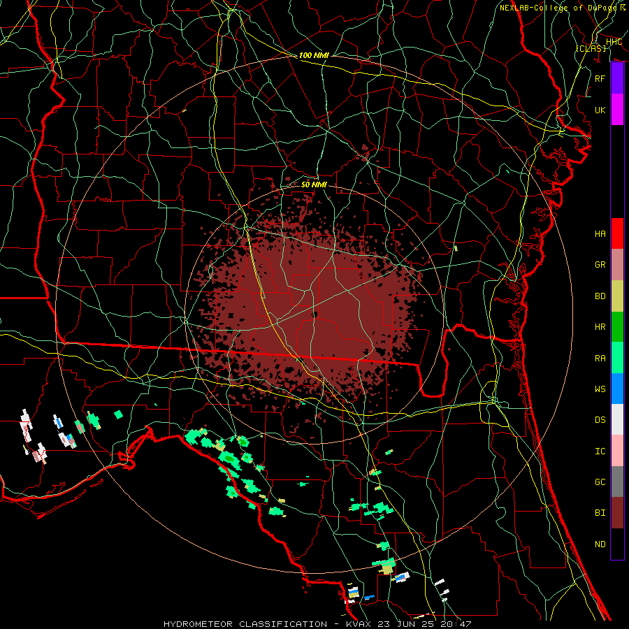This screenshot has height=629, width=629.
Task: Click the IC light pink legend swatch
Action: [617, 451]
